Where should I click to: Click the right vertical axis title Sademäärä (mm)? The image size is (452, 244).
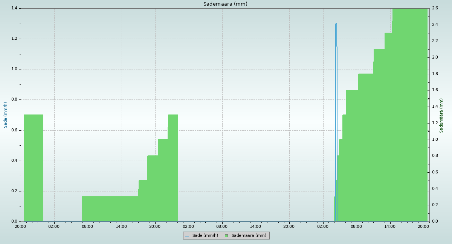point(441,115)
